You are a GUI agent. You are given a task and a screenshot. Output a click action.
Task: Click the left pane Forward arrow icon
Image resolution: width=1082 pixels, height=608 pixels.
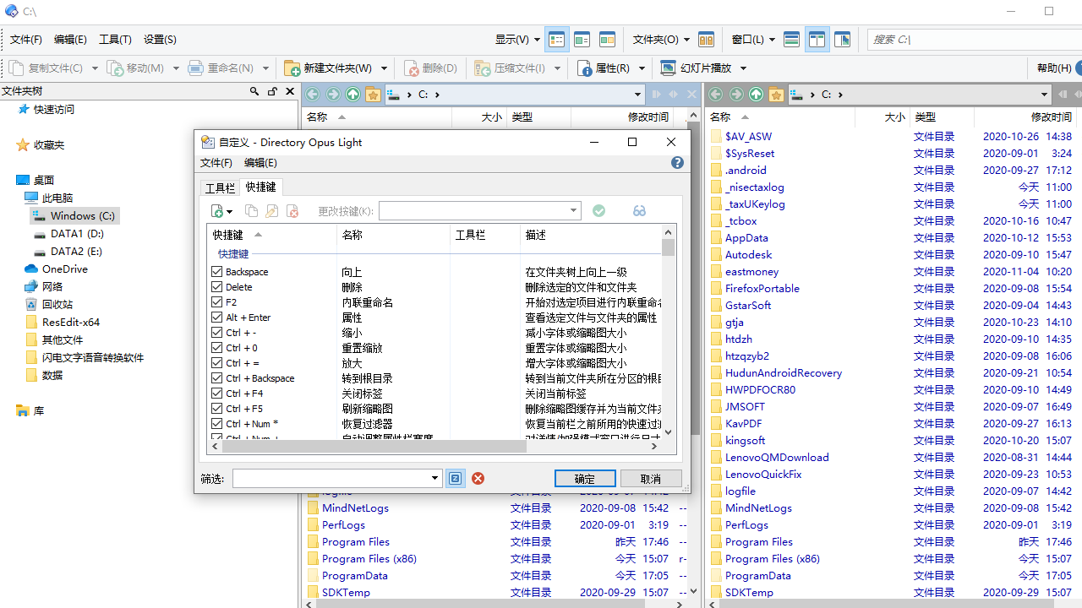pyautogui.click(x=333, y=95)
